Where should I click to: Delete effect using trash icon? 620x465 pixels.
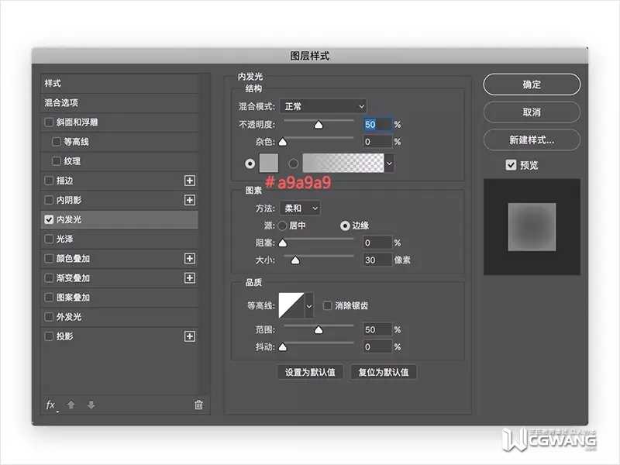pyautogui.click(x=198, y=405)
